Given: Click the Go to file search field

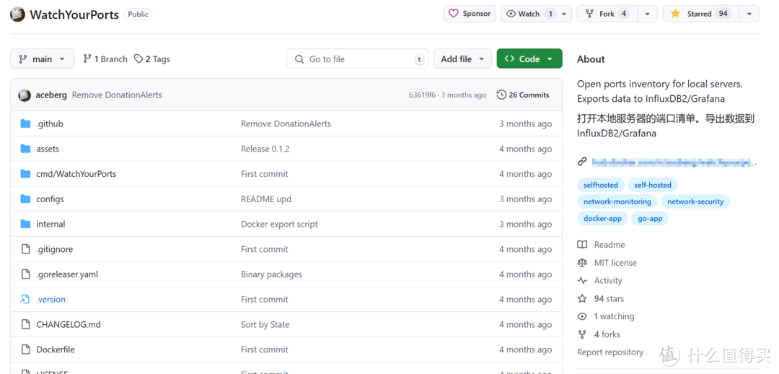Looking at the screenshot, I should 357,59.
